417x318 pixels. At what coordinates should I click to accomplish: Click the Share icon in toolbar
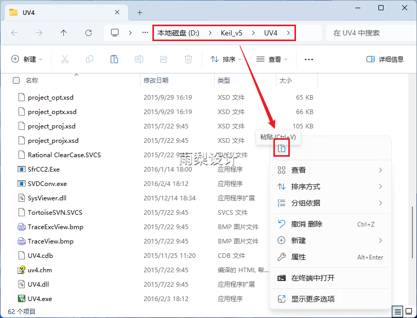164,59
